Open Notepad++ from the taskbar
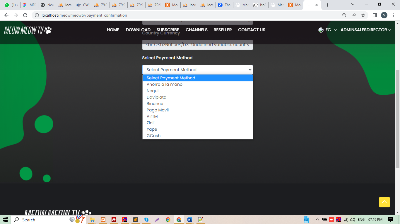 [x=200, y=220]
